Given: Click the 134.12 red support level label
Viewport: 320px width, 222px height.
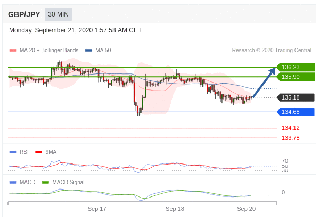Looking at the screenshot, I should click(x=291, y=128).
